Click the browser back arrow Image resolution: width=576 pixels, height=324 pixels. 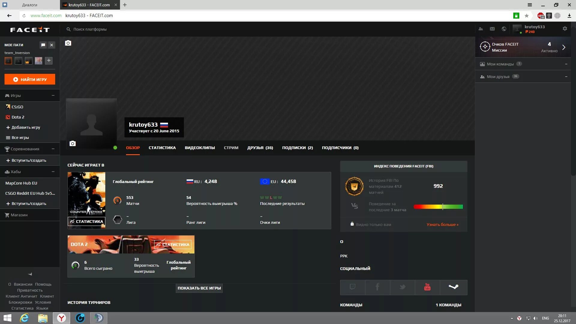[9, 16]
